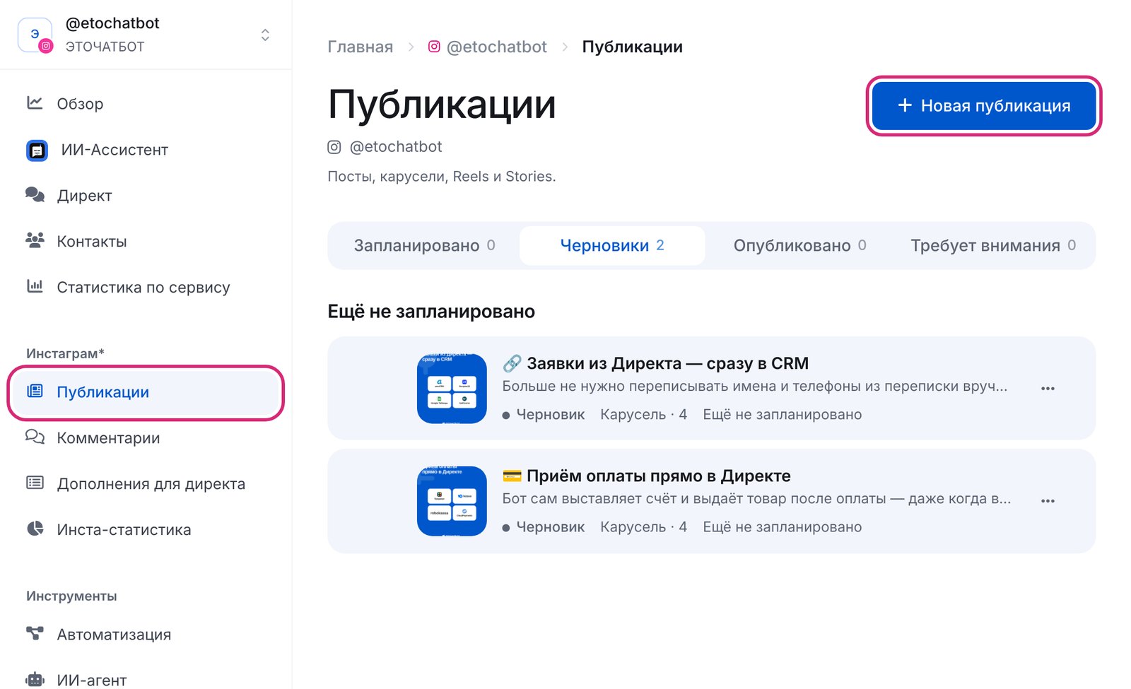Viewport: 1131px width, 689px height.
Task: Show the Требует внимания tab
Action: click(x=992, y=245)
